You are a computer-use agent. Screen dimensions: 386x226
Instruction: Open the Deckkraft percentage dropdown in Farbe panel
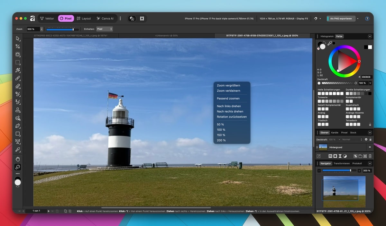(x=370, y=83)
